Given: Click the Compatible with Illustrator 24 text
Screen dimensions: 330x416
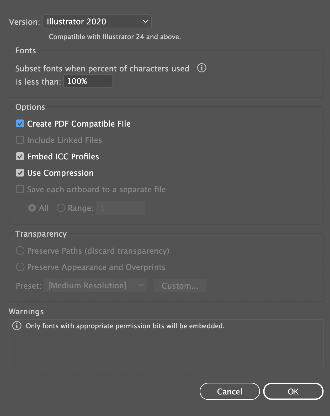Looking at the screenshot, I should [115, 37].
